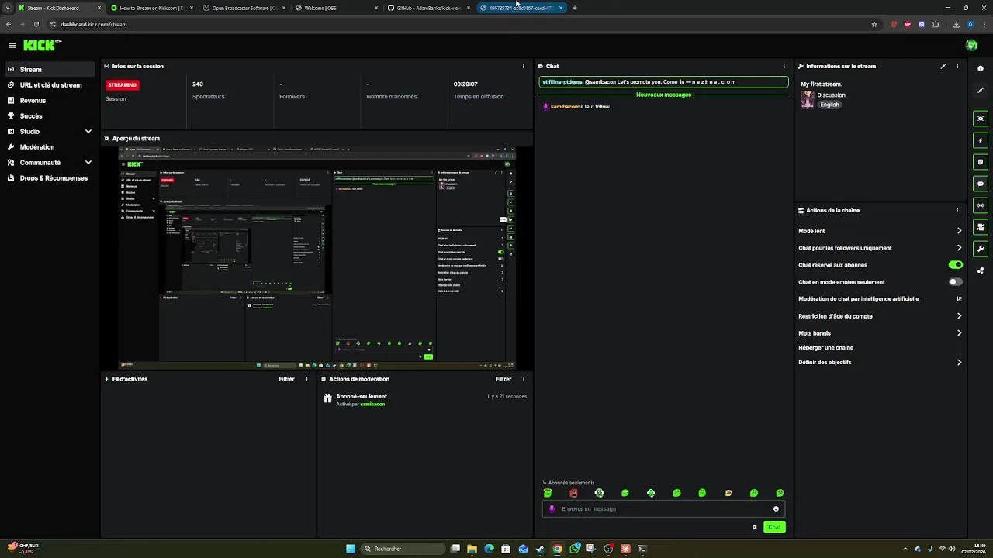Reload the page with browser refresh button
Viewport: 993px width, 558px height.
[36, 24]
